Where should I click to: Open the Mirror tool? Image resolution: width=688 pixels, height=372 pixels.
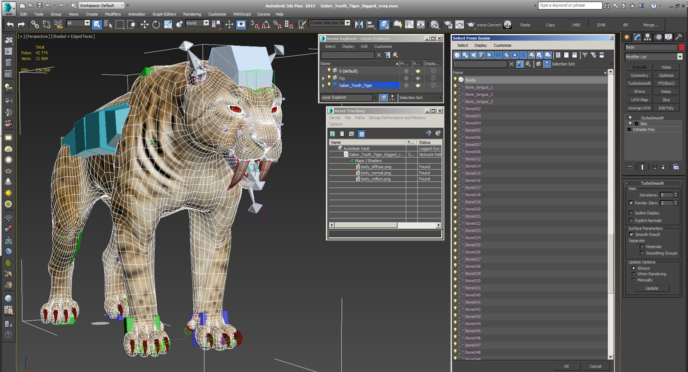point(359,24)
